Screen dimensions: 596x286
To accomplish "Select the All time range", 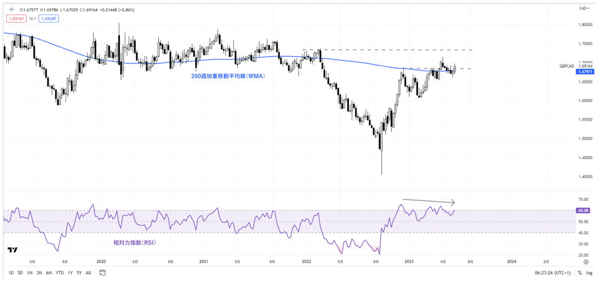I will coord(88,273).
